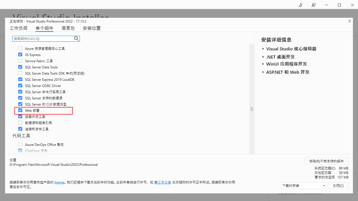Expand WinUI 应用程序开发 details
The image size is (358, 201).
(x=263, y=64)
